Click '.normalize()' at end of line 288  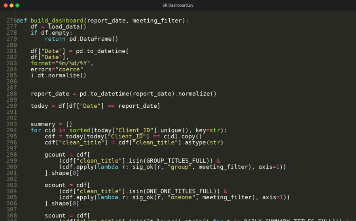click(196, 94)
